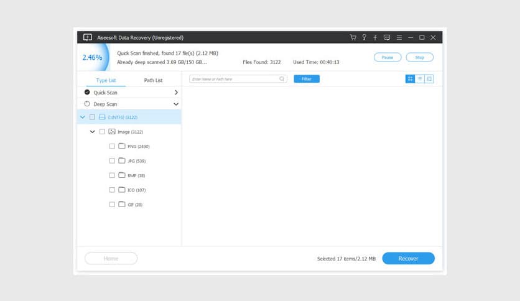
Task: Collapse the Deep Scan section chevron
Action: point(176,104)
